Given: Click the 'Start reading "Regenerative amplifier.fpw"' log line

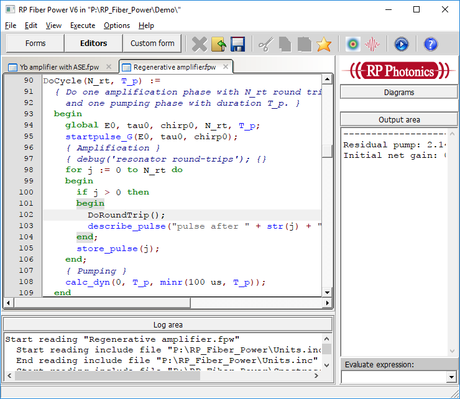Looking at the screenshot, I should click(x=122, y=339).
